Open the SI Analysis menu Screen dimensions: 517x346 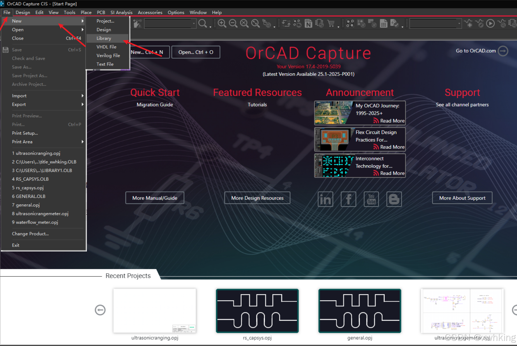[121, 12]
